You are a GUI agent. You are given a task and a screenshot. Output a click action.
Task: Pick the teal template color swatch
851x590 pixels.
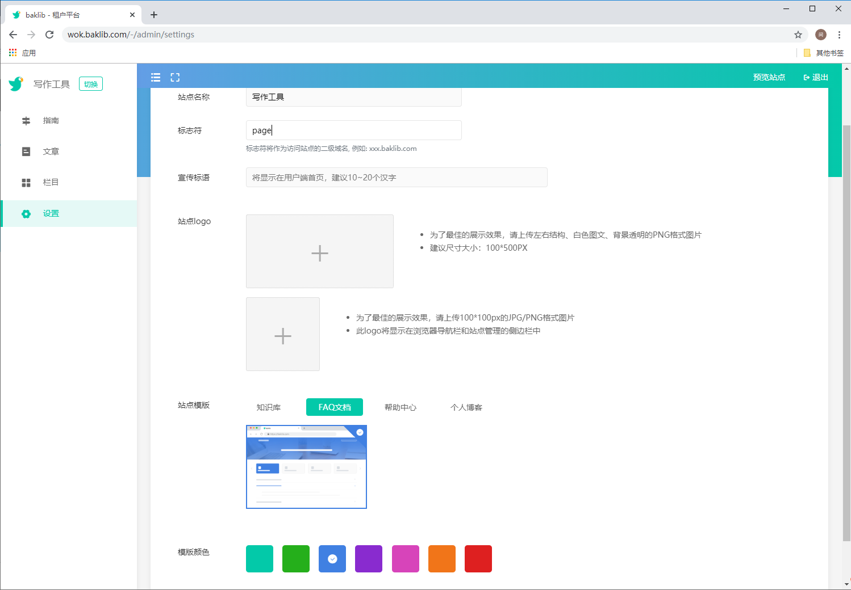pos(260,559)
